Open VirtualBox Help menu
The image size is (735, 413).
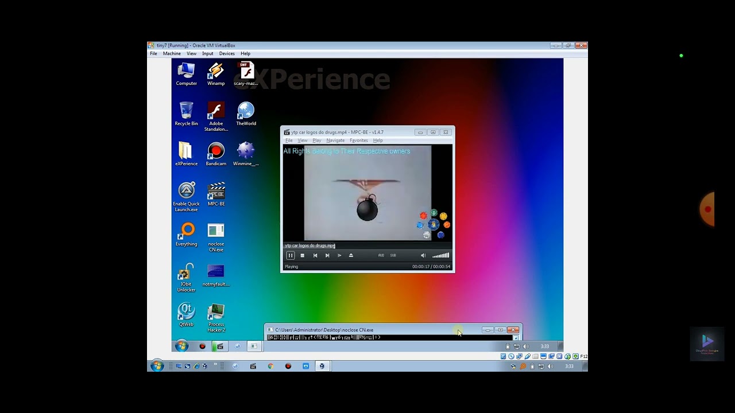245,53
